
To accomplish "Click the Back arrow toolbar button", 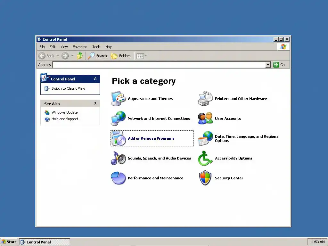I will (46, 56).
